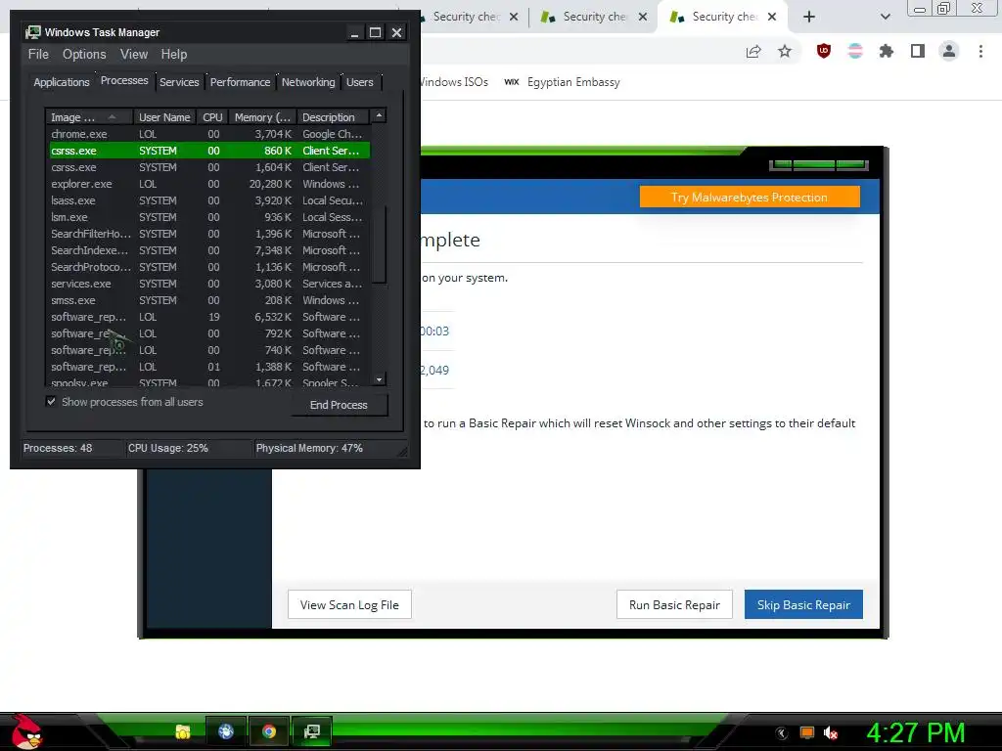Select the software_rep... row using 1,388 K
The height and width of the screenshot is (751, 1002).
[x=209, y=367]
